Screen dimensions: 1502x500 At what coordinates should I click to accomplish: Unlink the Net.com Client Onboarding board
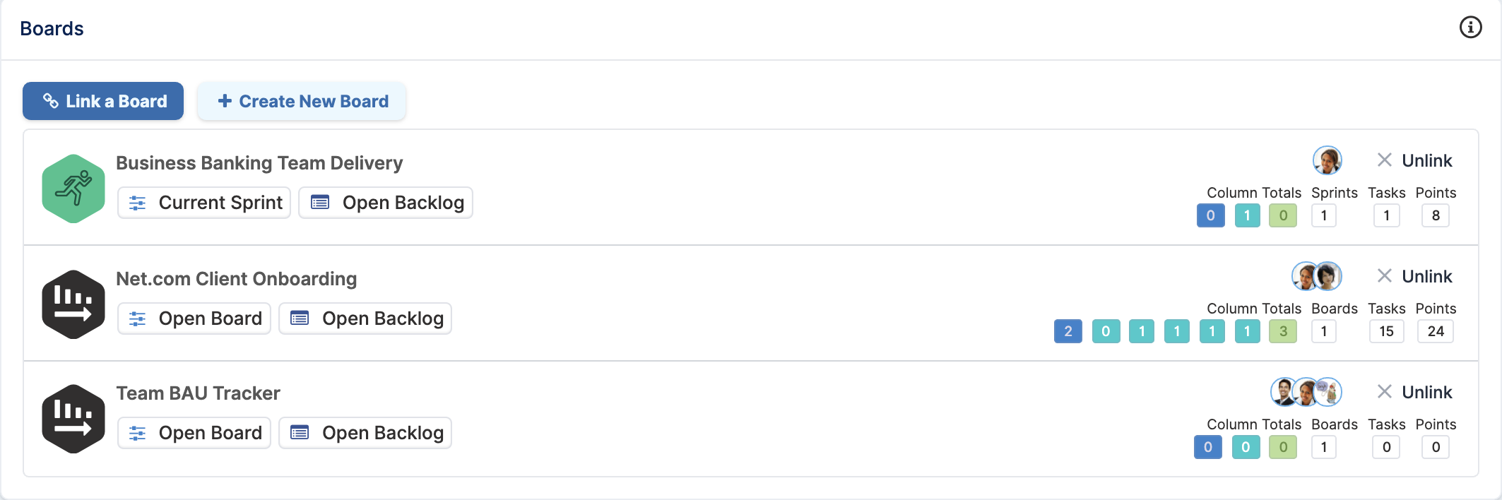click(x=1414, y=276)
